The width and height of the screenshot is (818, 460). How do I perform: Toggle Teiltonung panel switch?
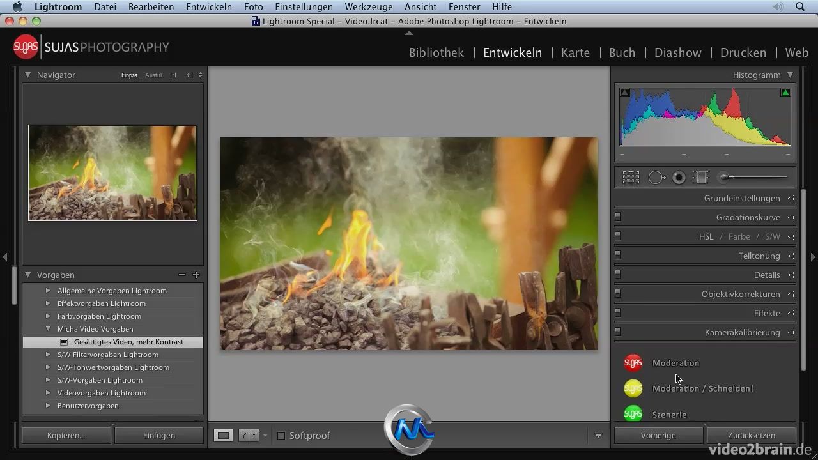(617, 256)
